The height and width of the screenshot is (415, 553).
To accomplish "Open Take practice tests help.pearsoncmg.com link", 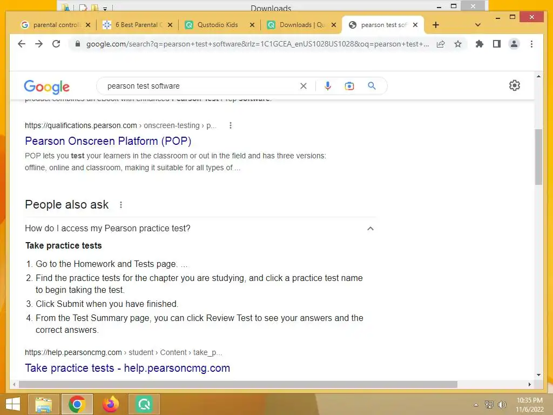I will [127, 368].
